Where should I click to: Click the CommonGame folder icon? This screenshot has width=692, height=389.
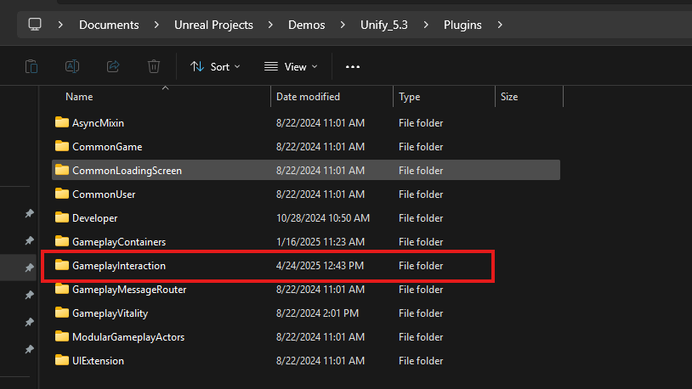tap(62, 146)
